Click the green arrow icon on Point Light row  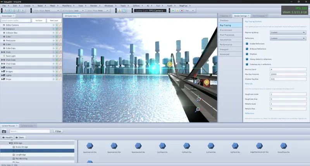(x=57, y=56)
